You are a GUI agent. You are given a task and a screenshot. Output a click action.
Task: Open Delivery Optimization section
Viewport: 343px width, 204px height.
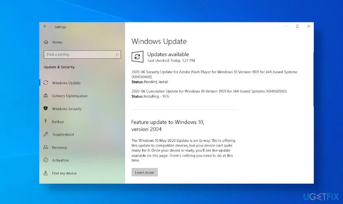coord(70,96)
